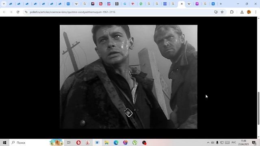Switch to the tab with blue smiley mail icon
Image resolution: width=260 pixels, height=146 pixels.
[x=68, y=4]
